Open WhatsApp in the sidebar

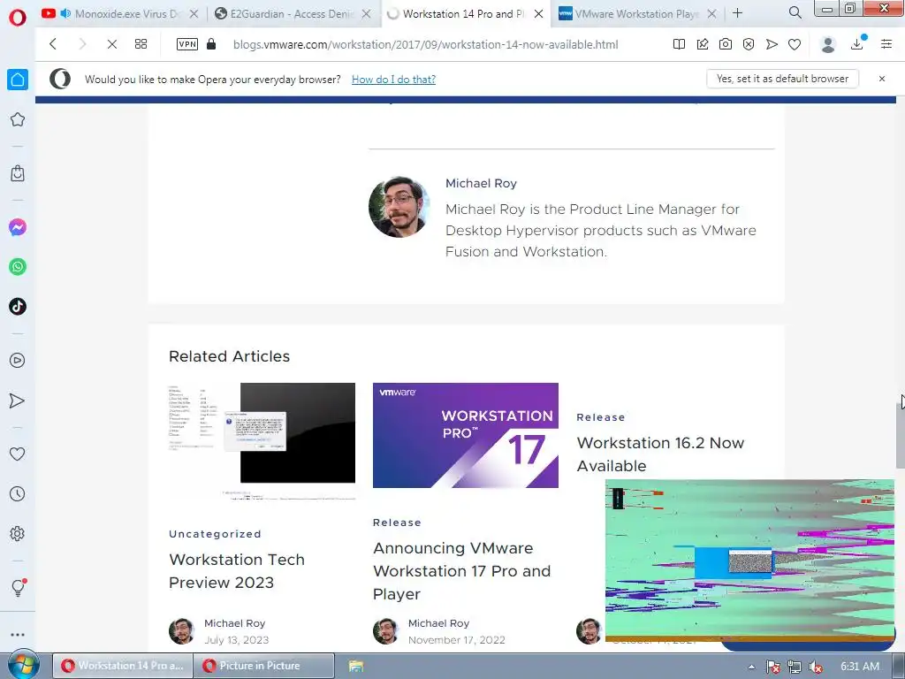pos(18,267)
